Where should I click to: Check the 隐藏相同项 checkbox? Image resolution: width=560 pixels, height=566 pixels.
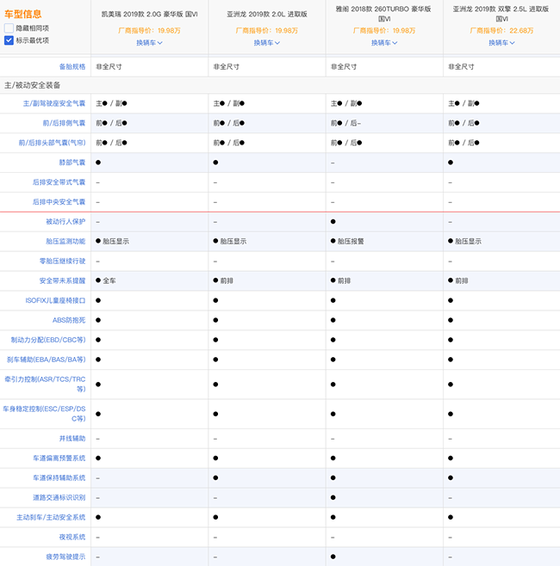pyautogui.click(x=9, y=28)
